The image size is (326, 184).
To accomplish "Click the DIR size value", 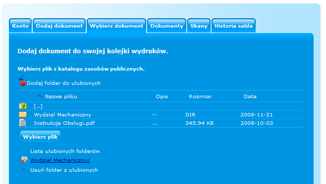I will pos(190,114).
